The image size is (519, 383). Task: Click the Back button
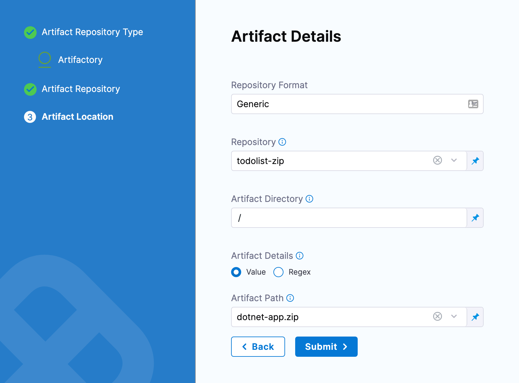pyautogui.click(x=258, y=347)
